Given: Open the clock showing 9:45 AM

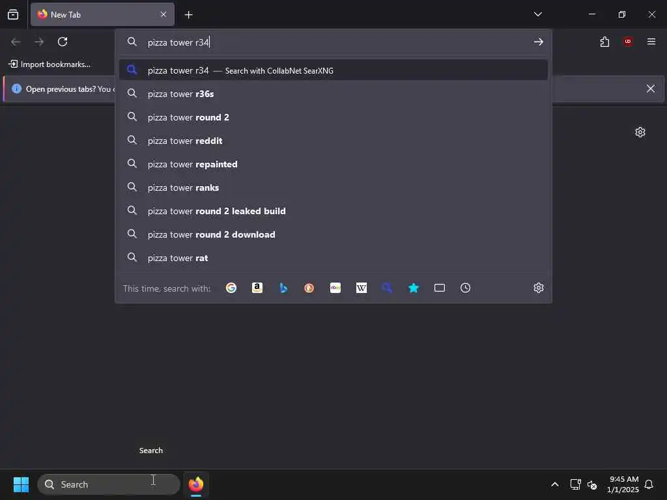Looking at the screenshot, I should pyautogui.click(x=623, y=484).
